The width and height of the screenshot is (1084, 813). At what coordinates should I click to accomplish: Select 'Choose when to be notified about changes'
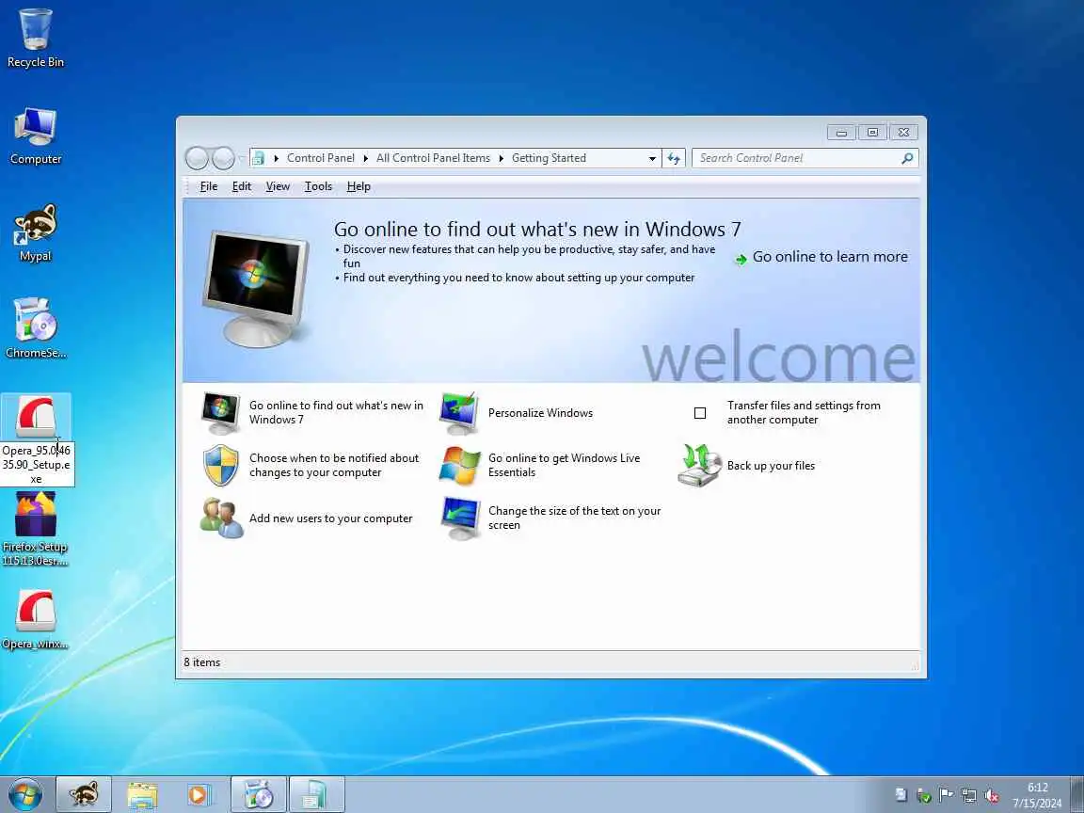334,465
